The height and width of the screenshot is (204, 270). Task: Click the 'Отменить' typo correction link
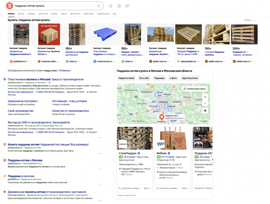pos(65,71)
